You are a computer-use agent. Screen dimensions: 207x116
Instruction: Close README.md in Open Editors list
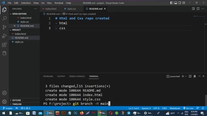point(15,26)
